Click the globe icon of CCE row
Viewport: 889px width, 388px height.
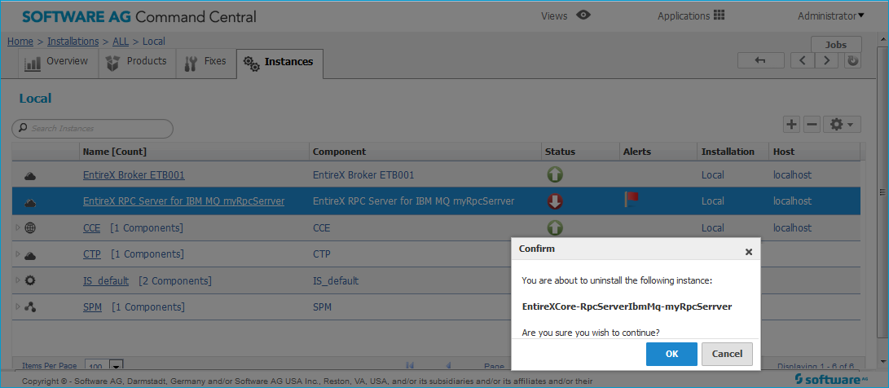(31, 227)
